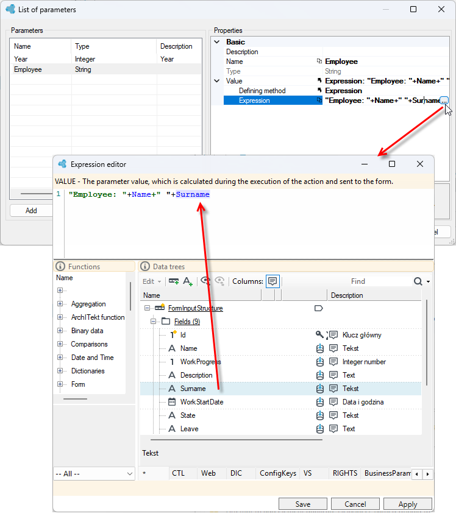Expand the ArchITekt function group
The height and width of the screenshot is (522, 456).
pyautogui.click(x=60, y=317)
